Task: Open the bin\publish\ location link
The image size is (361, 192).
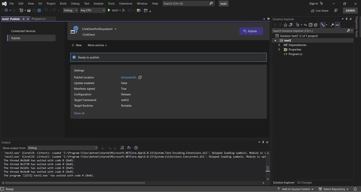Action: pos(129,78)
